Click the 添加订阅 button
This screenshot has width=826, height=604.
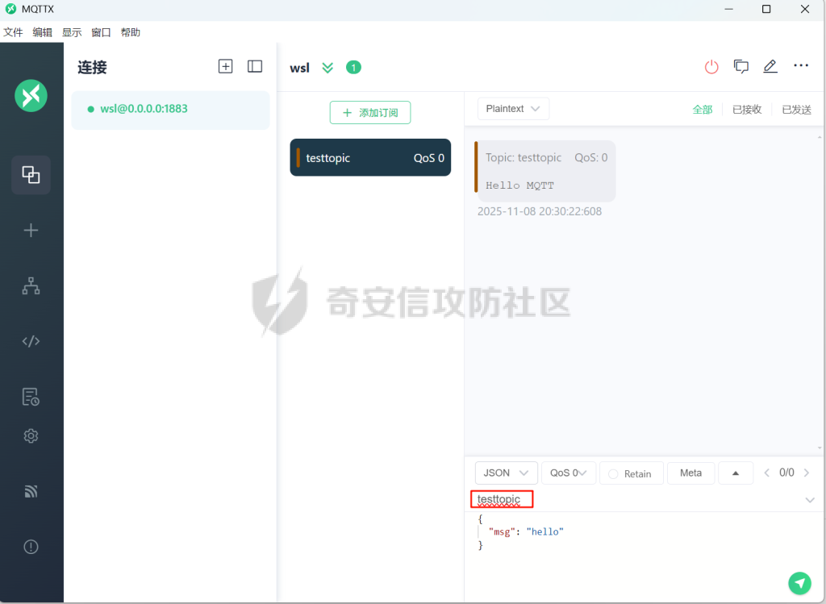pyautogui.click(x=370, y=113)
